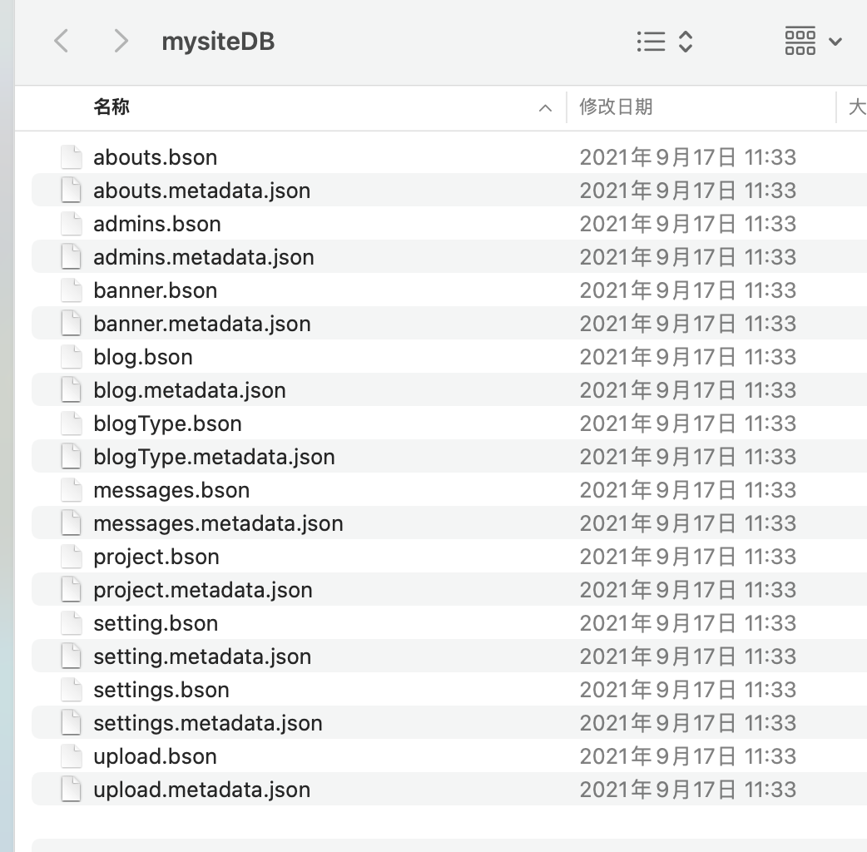Open the list view switcher
The height and width of the screenshot is (852, 867).
point(665,42)
